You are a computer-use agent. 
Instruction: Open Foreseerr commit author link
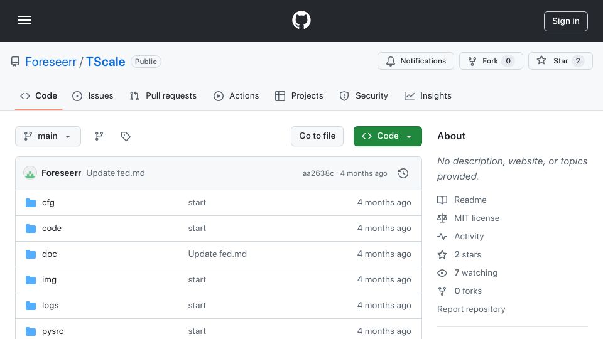(61, 173)
